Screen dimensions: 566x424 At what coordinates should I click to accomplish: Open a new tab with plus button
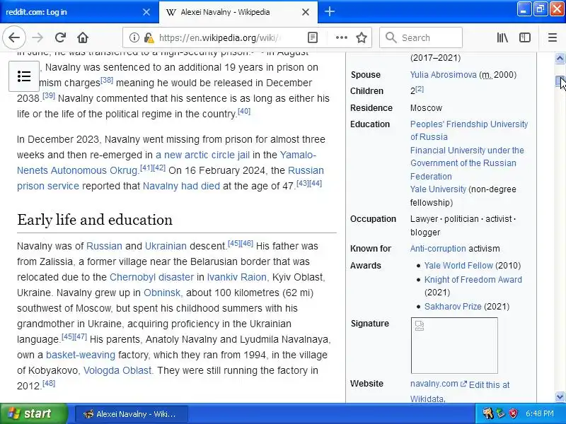(329, 12)
